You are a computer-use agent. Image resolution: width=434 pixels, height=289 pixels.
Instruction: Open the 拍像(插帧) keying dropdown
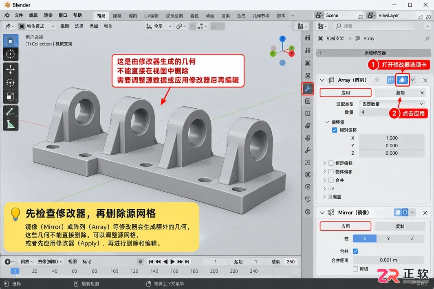(50, 262)
